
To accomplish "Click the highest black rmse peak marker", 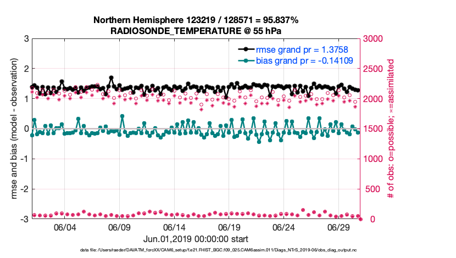I will pos(111,78).
